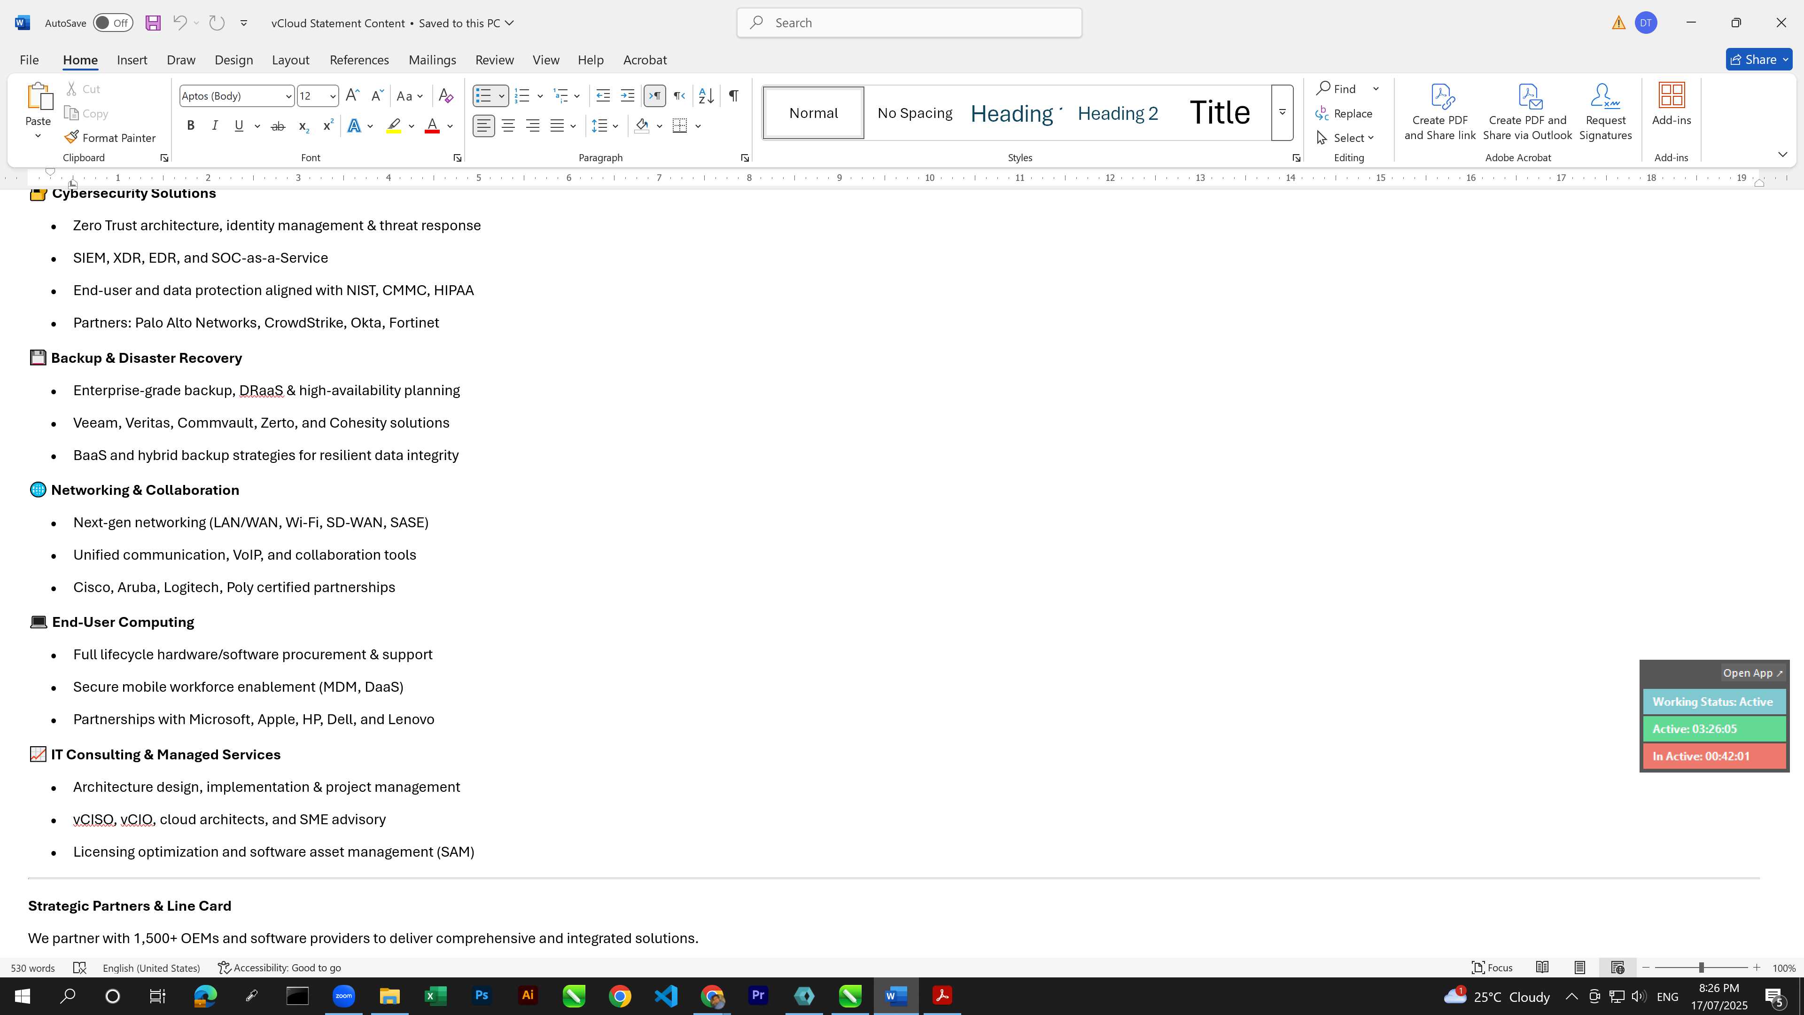Click Replace in Editing group
Image resolution: width=1804 pixels, height=1015 pixels.
click(1344, 113)
